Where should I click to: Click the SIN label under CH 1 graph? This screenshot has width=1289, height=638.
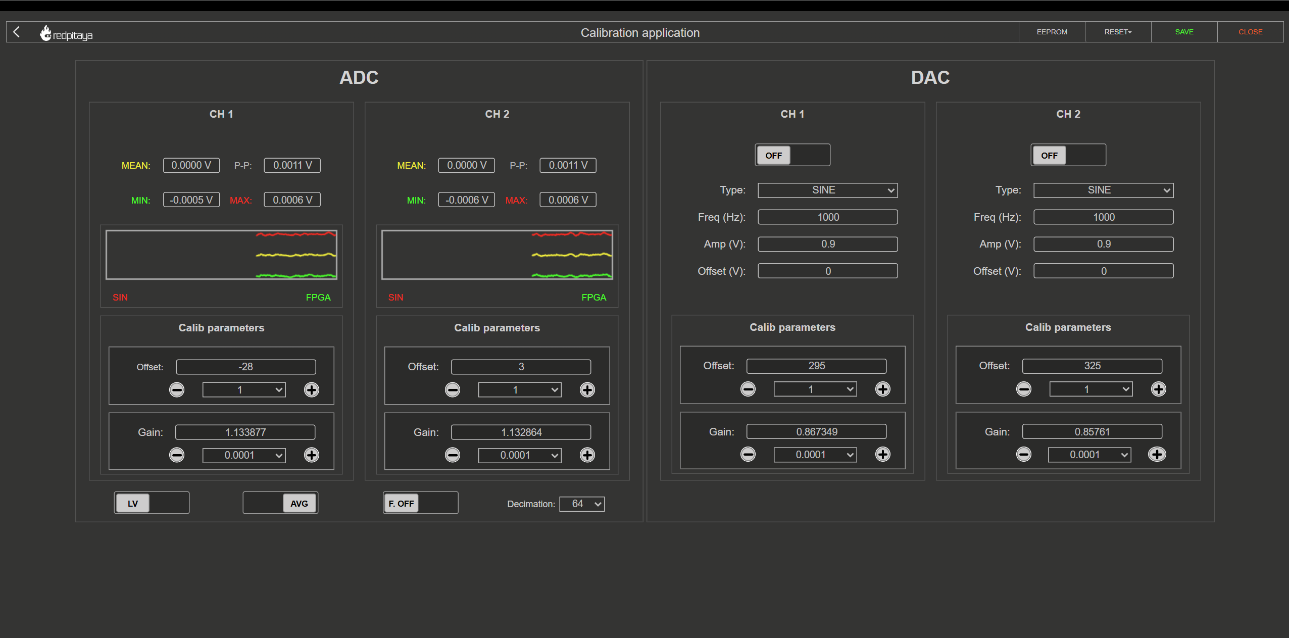pyautogui.click(x=120, y=298)
